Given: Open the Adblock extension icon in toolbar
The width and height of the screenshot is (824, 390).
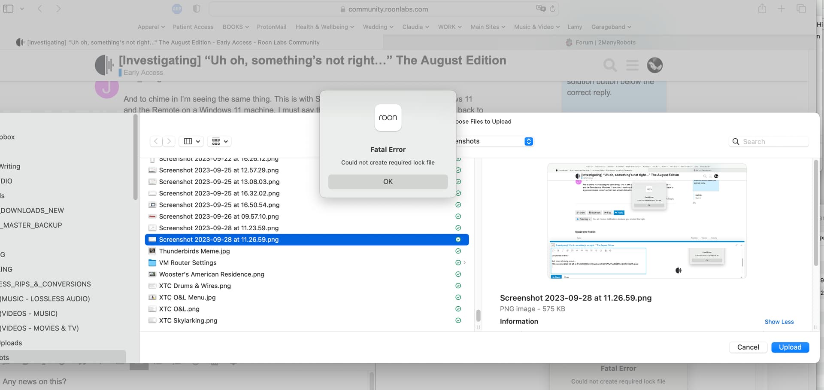Looking at the screenshot, I should pyautogui.click(x=177, y=9).
